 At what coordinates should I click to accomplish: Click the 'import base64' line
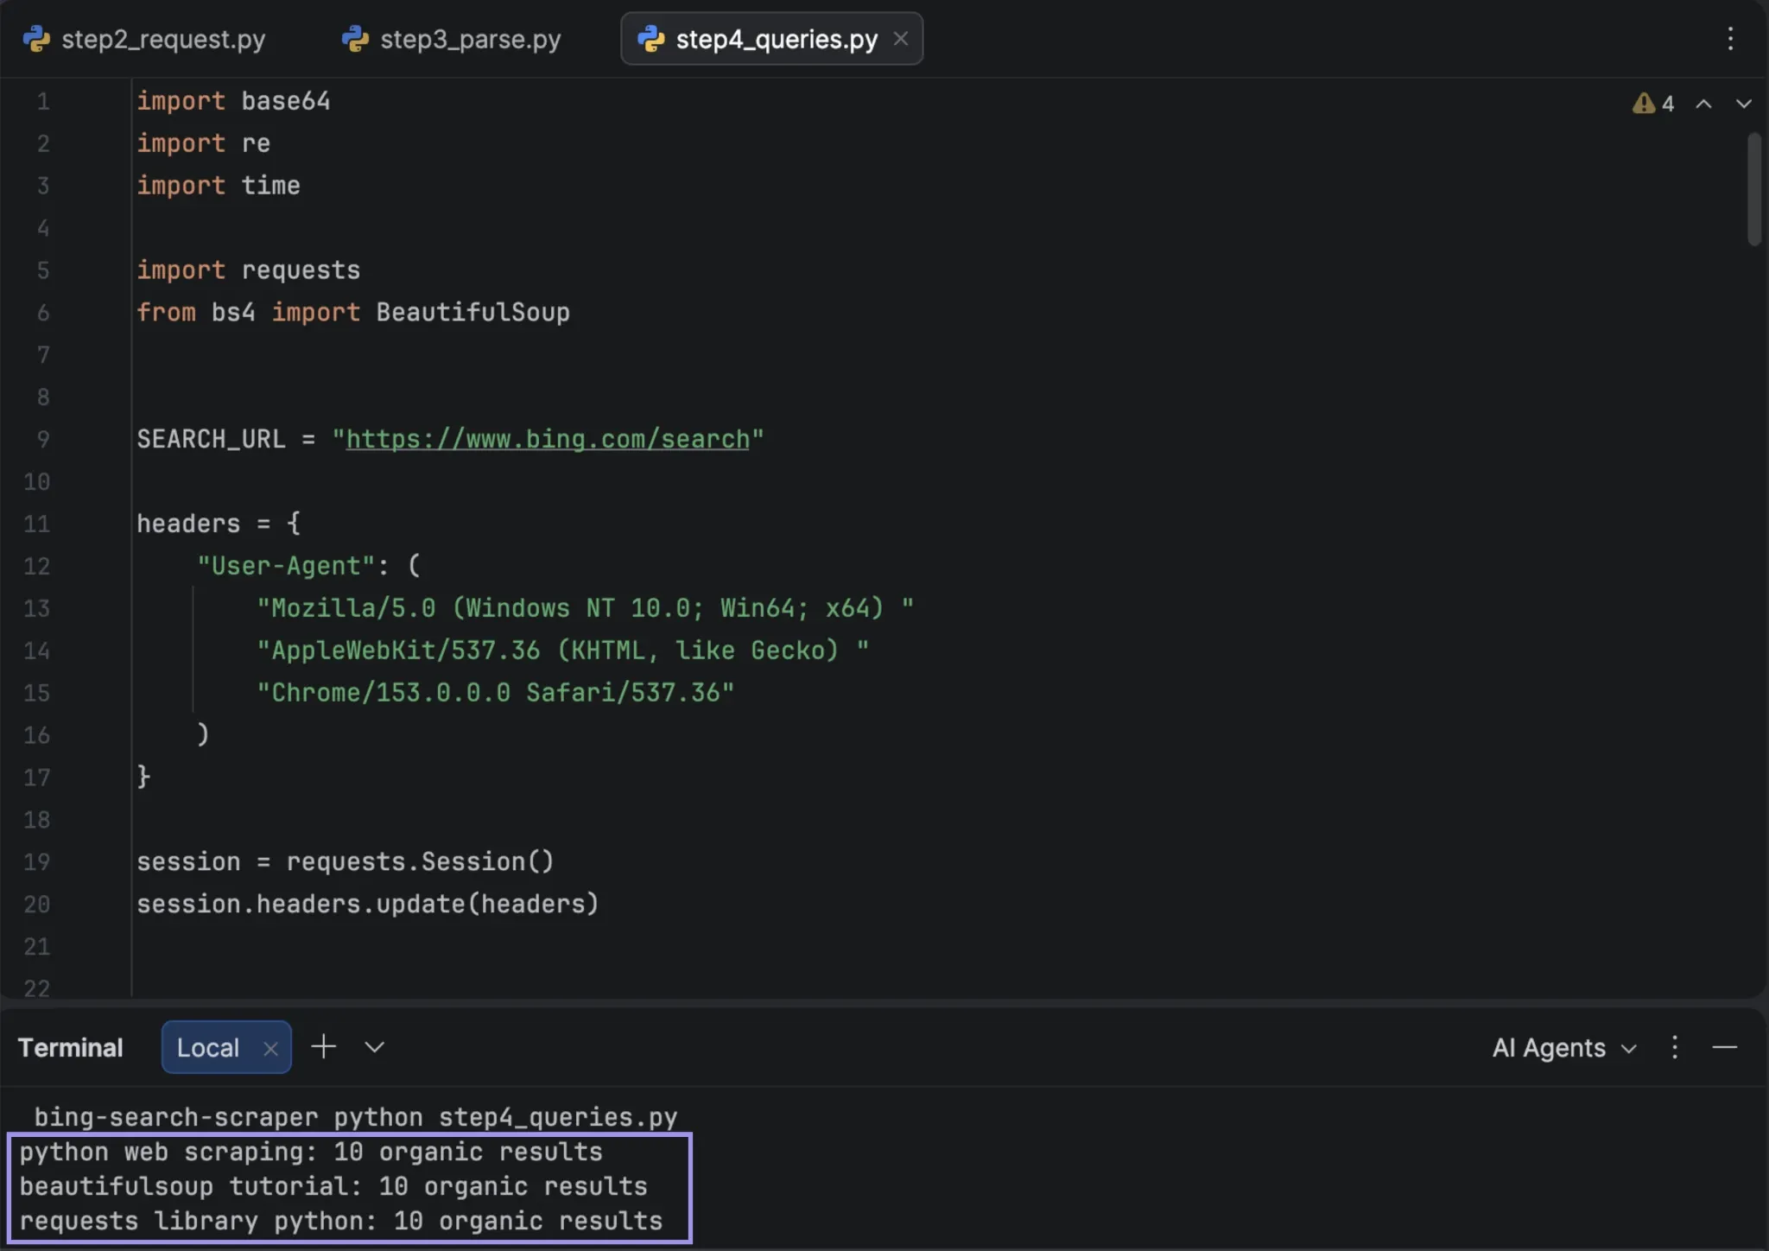click(x=233, y=101)
